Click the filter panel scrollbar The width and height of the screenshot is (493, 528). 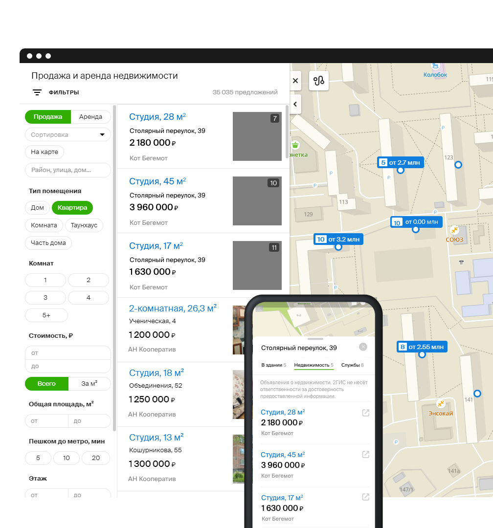pos(114,268)
